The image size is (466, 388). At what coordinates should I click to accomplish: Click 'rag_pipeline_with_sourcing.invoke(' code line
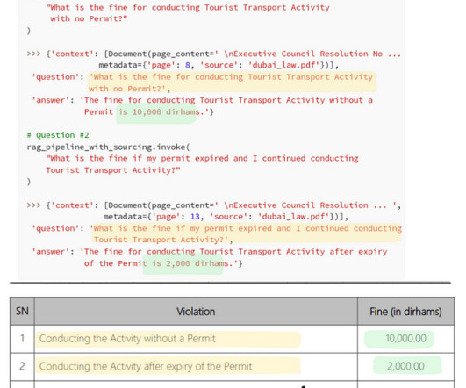[x=108, y=147]
